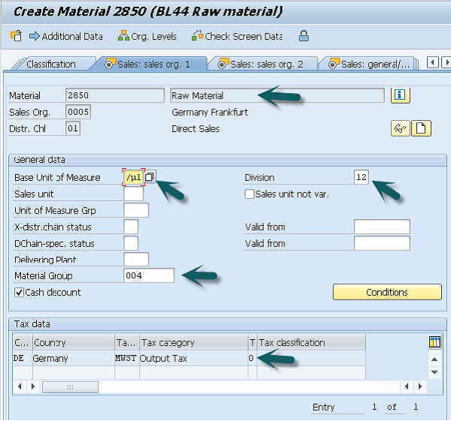
Task: Click the padlock icon in toolbar
Action: pos(304,36)
